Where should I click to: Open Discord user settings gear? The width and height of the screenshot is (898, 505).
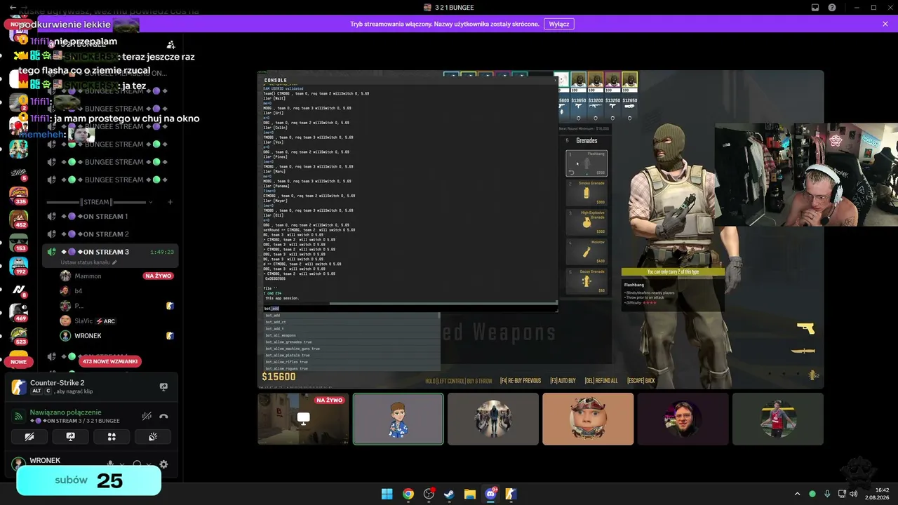163,464
